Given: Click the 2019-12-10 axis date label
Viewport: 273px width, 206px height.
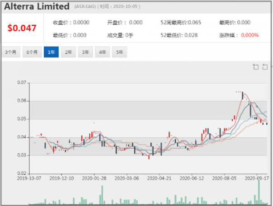Looking at the screenshot, I should click(61, 178).
